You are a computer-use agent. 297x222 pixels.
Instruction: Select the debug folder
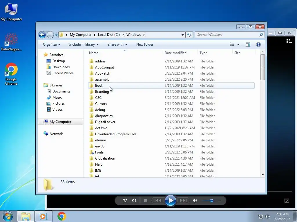[100, 110]
